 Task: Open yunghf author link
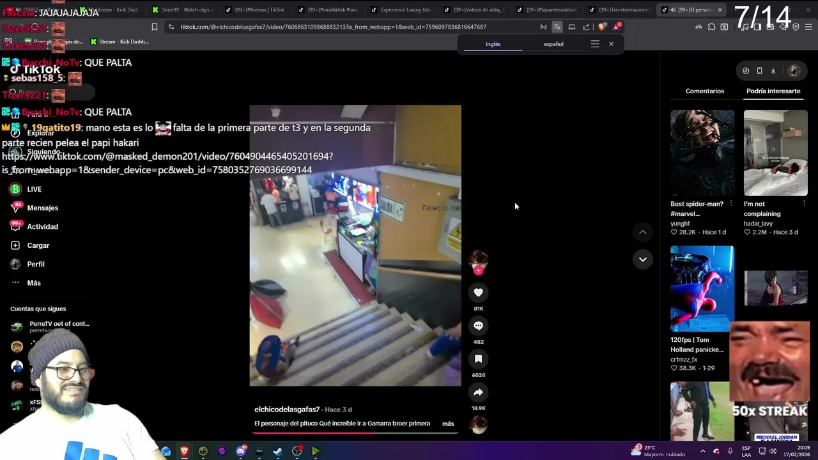click(x=680, y=224)
